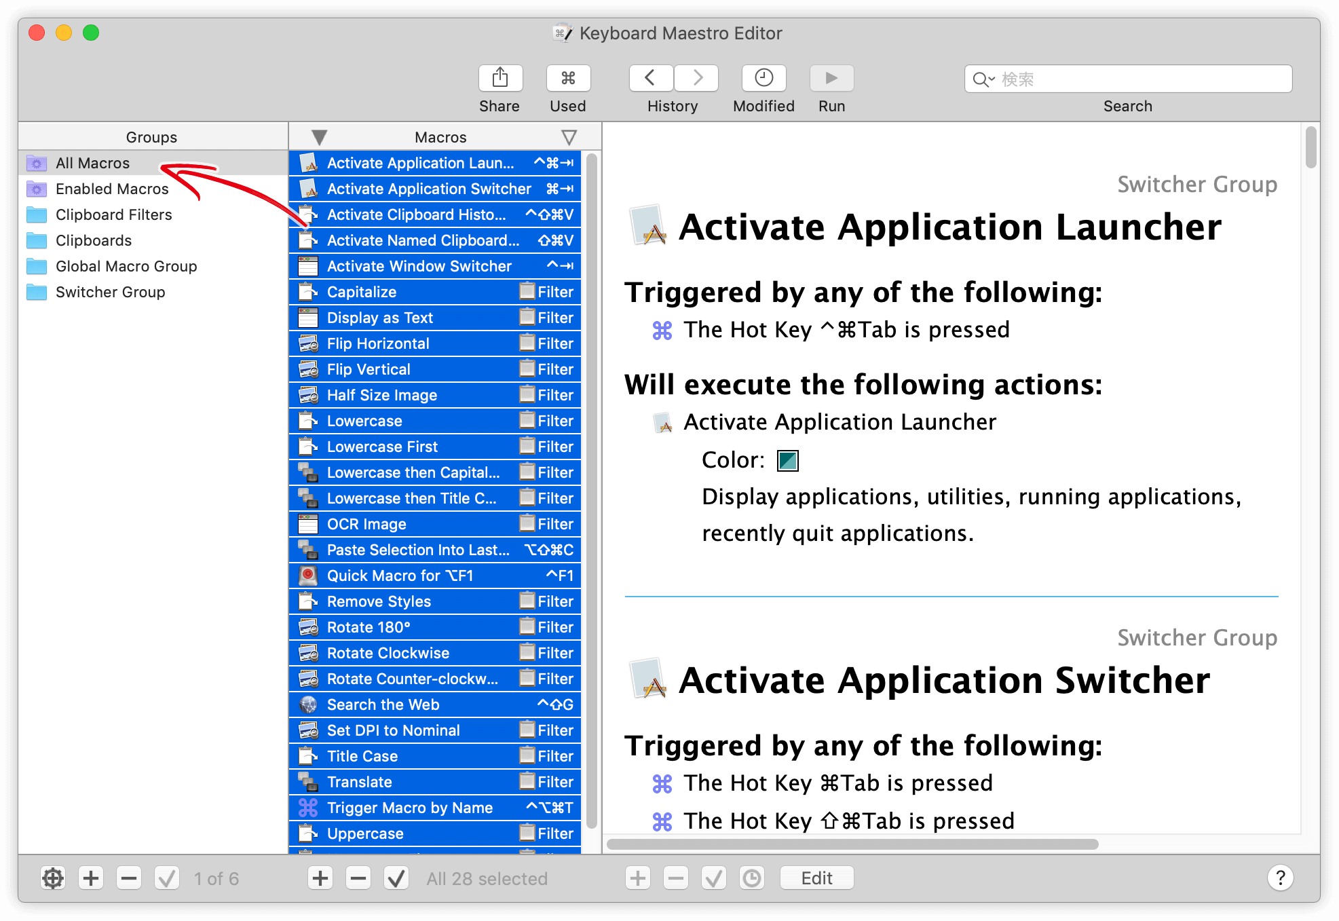The height and width of the screenshot is (921, 1339).
Task: Click the Share toolbar icon
Action: pyautogui.click(x=500, y=78)
